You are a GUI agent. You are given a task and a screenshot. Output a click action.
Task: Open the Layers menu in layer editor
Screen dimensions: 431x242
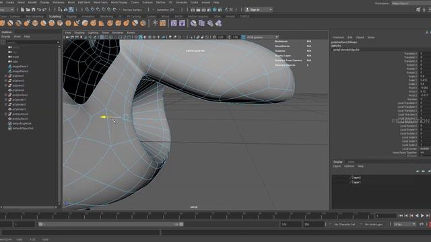337,166
